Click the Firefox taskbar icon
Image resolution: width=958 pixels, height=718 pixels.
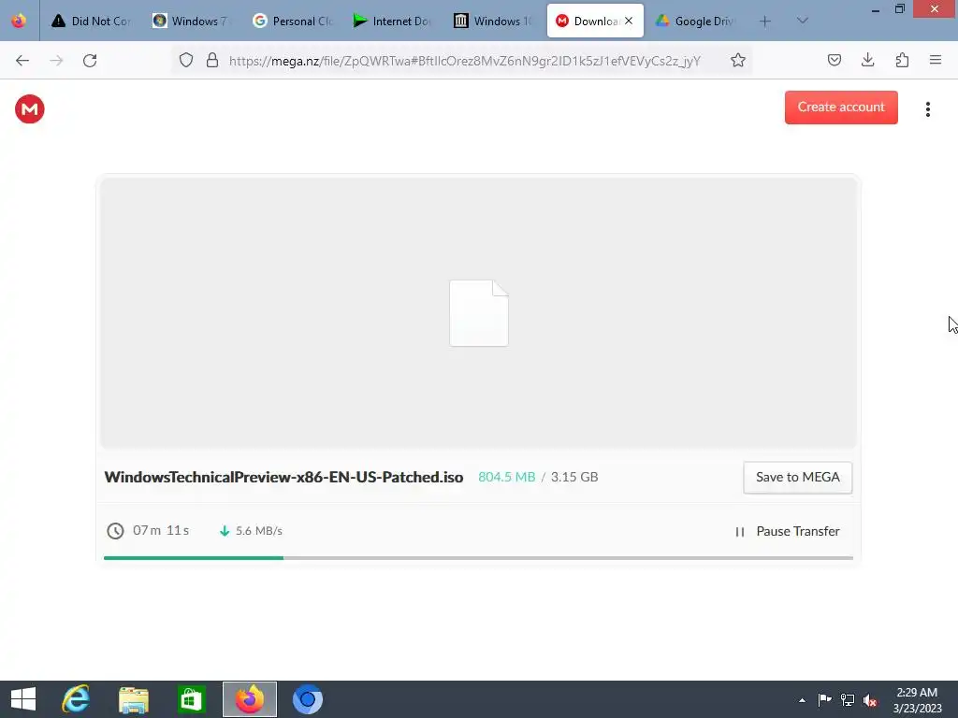pos(250,699)
